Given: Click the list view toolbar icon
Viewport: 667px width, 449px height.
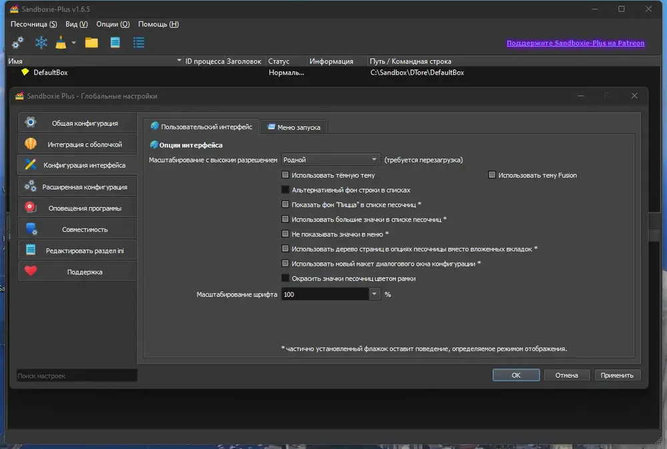Looking at the screenshot, I should pyautogui.click(x=139, y=43).
